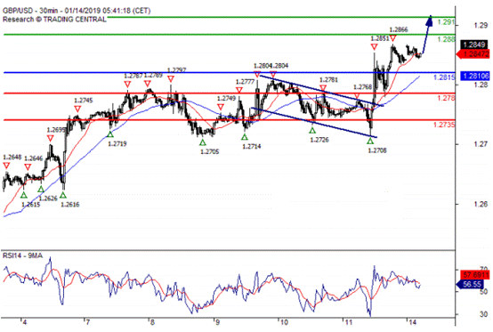Click the blue pivot price tag 1.28106

[475, 76]
